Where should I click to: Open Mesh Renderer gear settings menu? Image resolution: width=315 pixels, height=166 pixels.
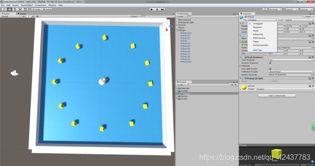(x=313, y=57)
